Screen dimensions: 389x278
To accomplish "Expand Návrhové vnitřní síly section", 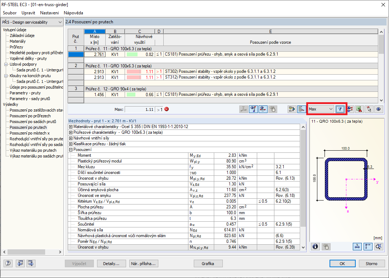I will pyautogui.click(x=71, y=138).
